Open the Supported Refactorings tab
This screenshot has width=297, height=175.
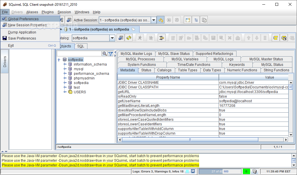click(214, 54)
